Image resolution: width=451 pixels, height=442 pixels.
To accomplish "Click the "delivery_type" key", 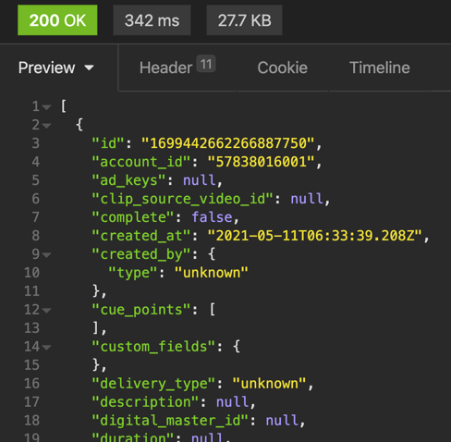I will (x=153, y=384).
